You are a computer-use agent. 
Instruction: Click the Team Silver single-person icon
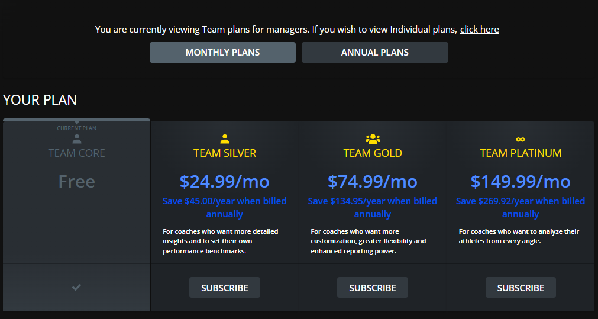pyautogui.click(x=225, y=139)
